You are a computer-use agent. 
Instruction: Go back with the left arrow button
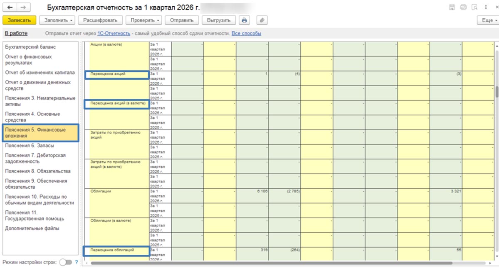[10, 7]
